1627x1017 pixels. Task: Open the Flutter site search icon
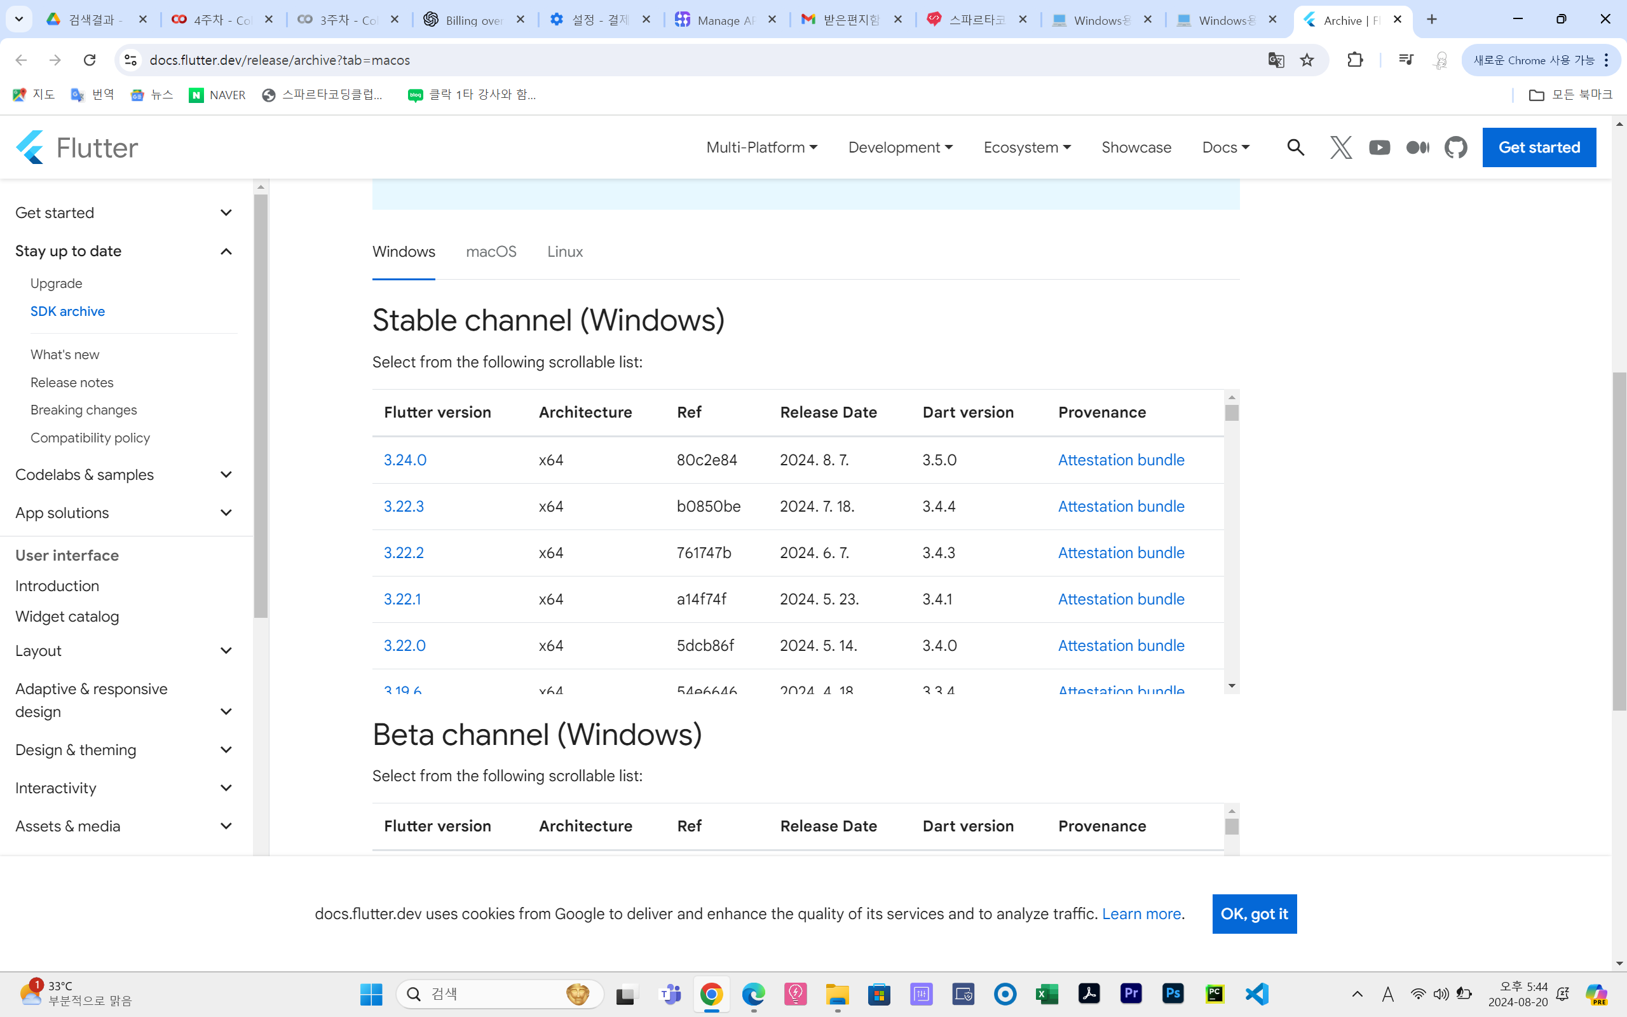pyautogui.click(x=1295, y=147)
